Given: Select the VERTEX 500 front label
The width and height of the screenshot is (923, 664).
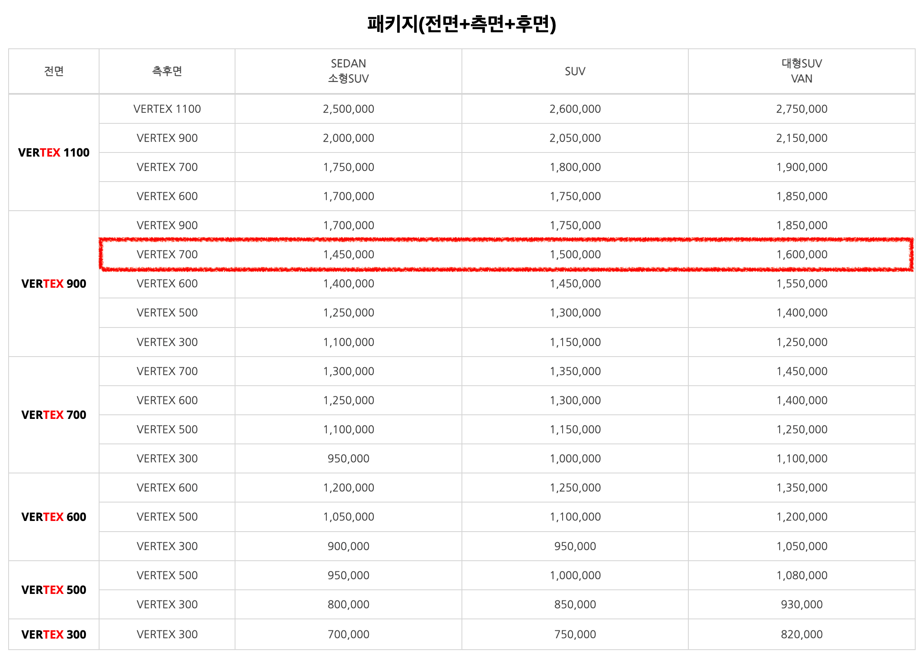Looking at the screenshot, I should coord(53,589).
